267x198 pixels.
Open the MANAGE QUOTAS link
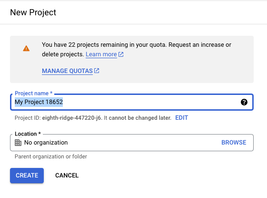tap(67, 71)
